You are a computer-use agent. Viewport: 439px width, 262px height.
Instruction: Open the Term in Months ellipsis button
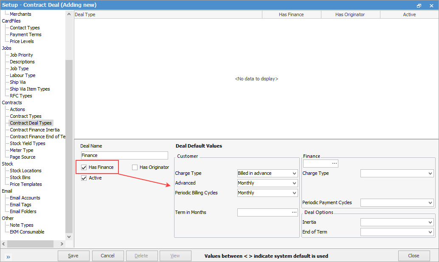click(x=294, y=212)
